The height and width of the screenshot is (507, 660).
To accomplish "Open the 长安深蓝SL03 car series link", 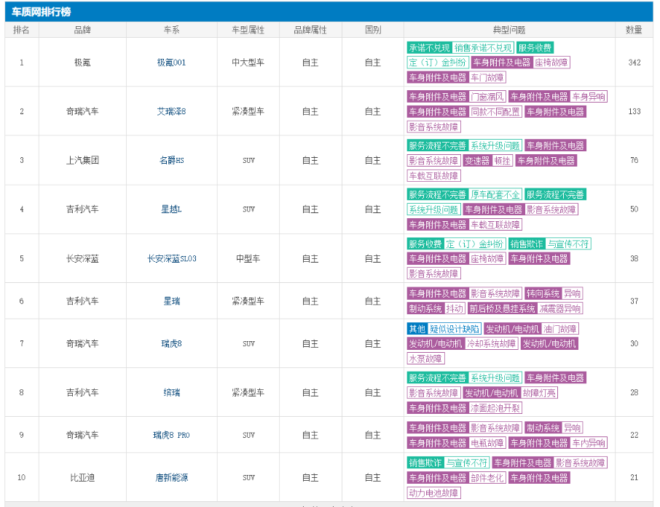I will coord(172,258).
